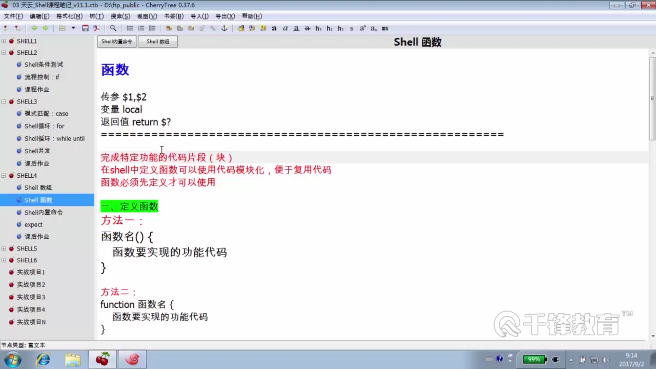Expand the SHELL1 tree node
Viewport: 656px width, 369px height.
3,41
